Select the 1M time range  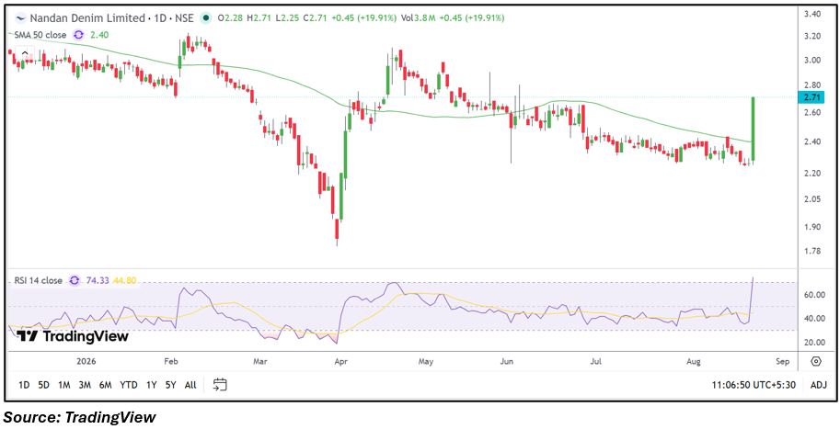(x=64, y=385)
